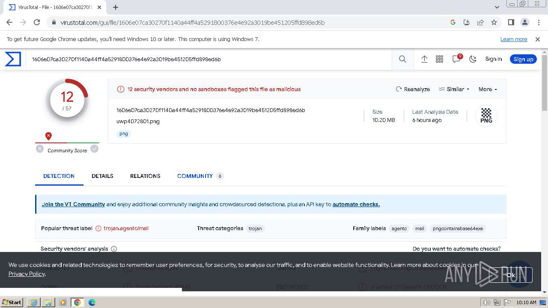Open the Chrome profile icon
Screen dimensions: 548x308
pos(524,22)
